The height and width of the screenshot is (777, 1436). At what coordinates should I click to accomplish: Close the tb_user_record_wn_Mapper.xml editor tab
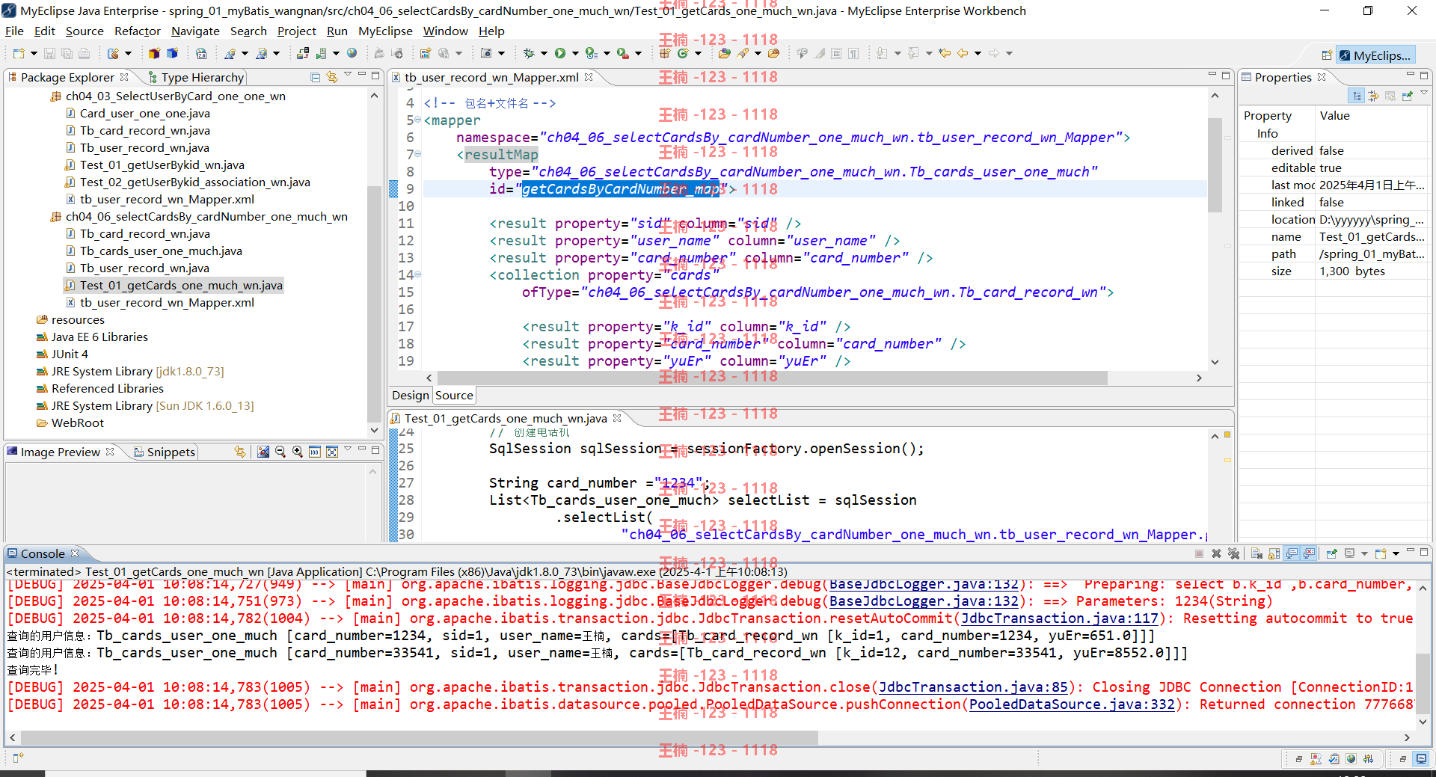[x=589, y=77]
